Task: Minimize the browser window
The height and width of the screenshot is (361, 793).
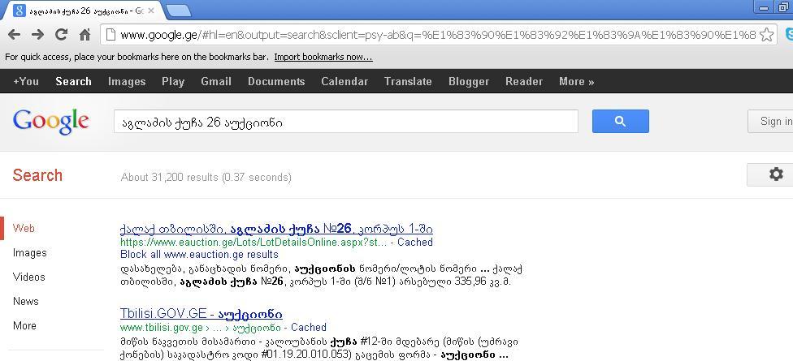Action: [x=764, y=7]
